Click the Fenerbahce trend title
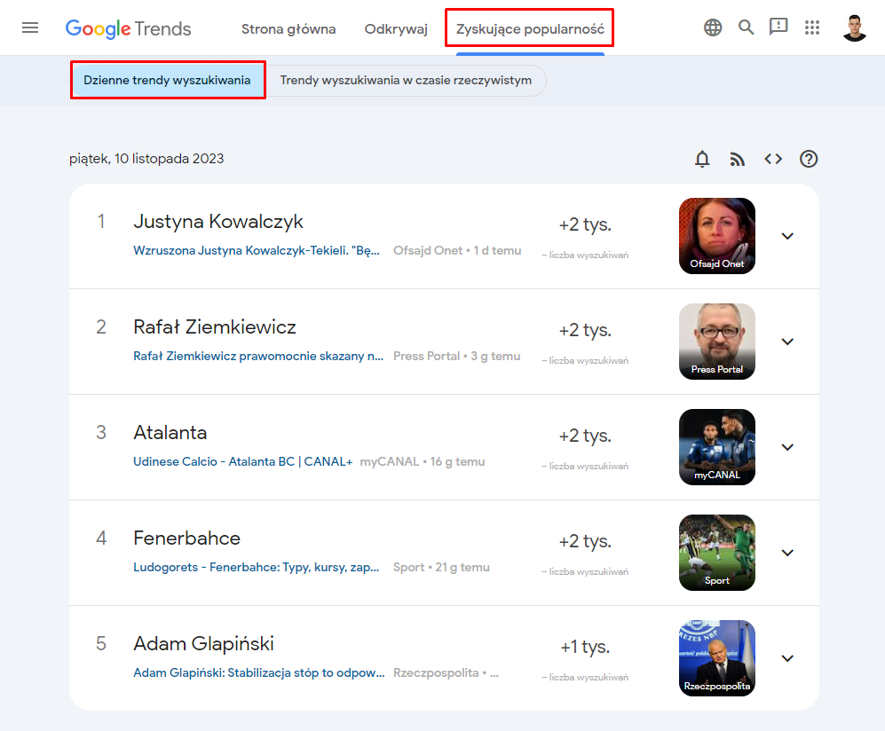 [186, 538]
